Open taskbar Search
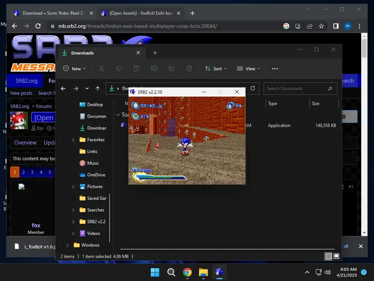Viewport: 374px width, 281px height. click(x=171, y=272)
